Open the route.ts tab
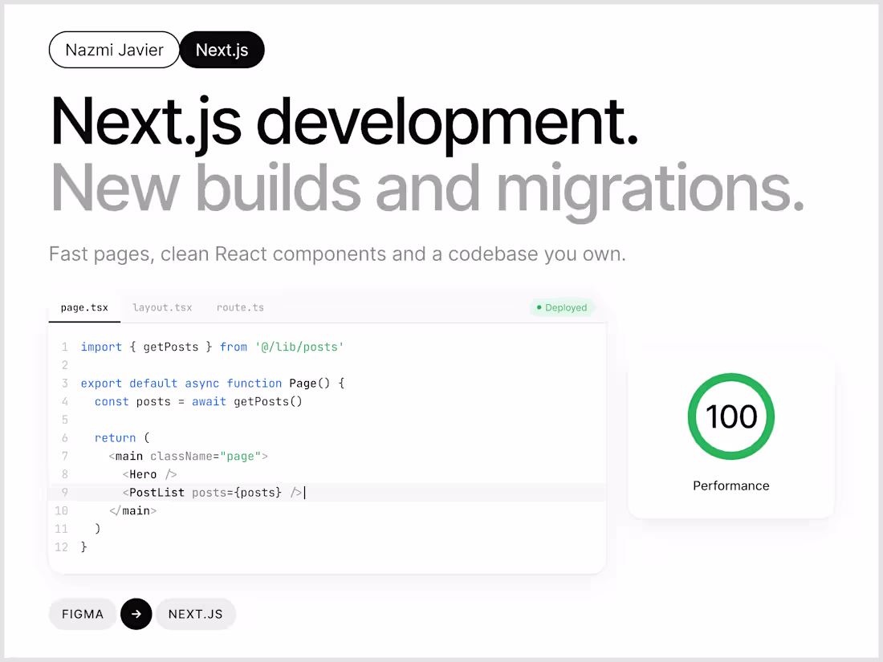Viewport: 883px width, 662px height. 240,307
